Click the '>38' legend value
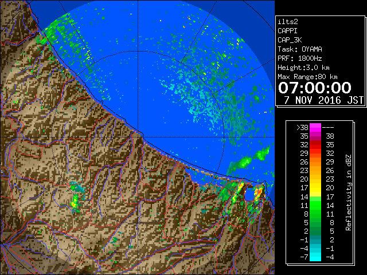The height and width of the screenshot is (275, 367). 302,127
